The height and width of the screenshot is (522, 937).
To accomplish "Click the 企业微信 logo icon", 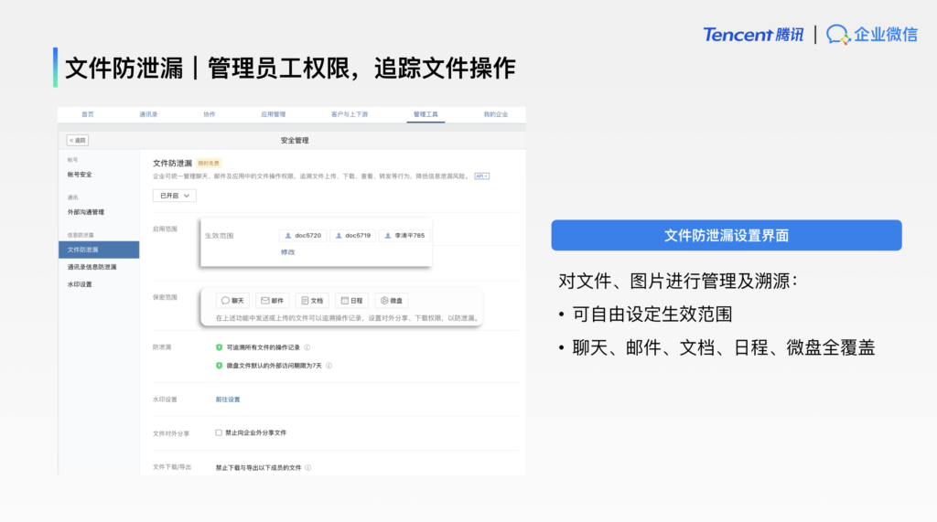I will coord(838,35).
